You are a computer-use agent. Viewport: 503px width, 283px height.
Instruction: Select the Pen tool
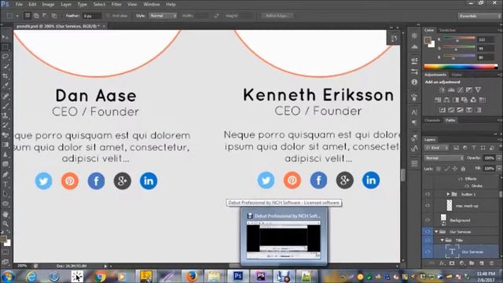tap(6, 175)
